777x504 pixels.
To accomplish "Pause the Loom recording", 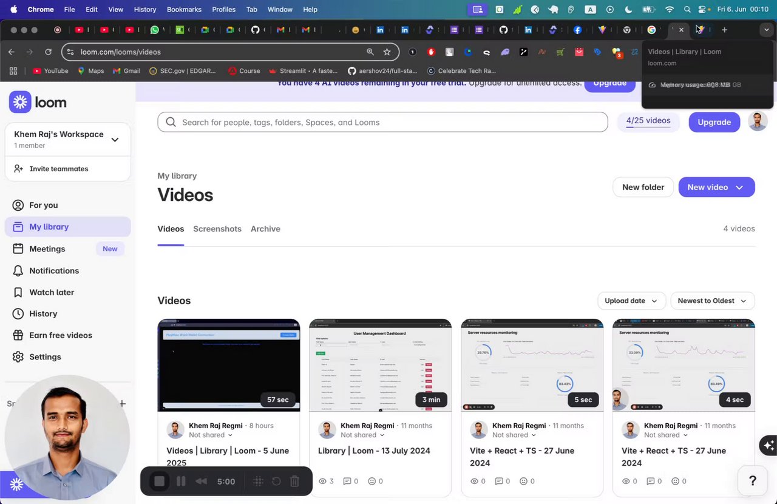I will click(180, 482).
